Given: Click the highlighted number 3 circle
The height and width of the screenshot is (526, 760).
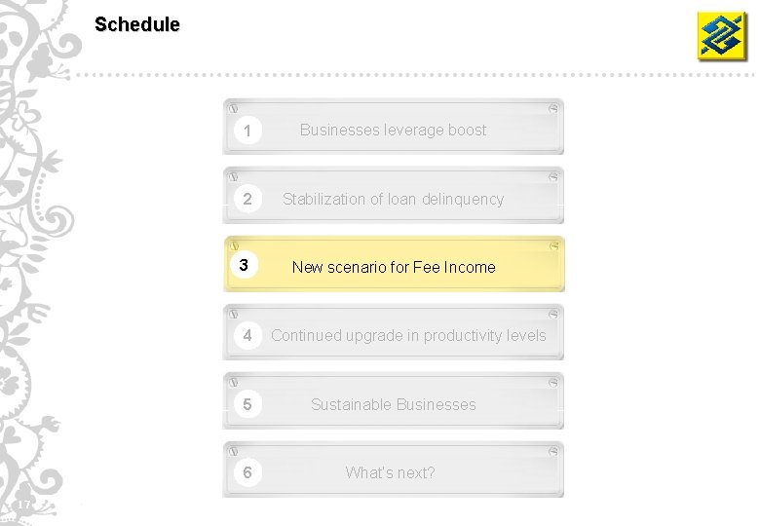Looking at the screenshot, I should (x=244, y=264).
